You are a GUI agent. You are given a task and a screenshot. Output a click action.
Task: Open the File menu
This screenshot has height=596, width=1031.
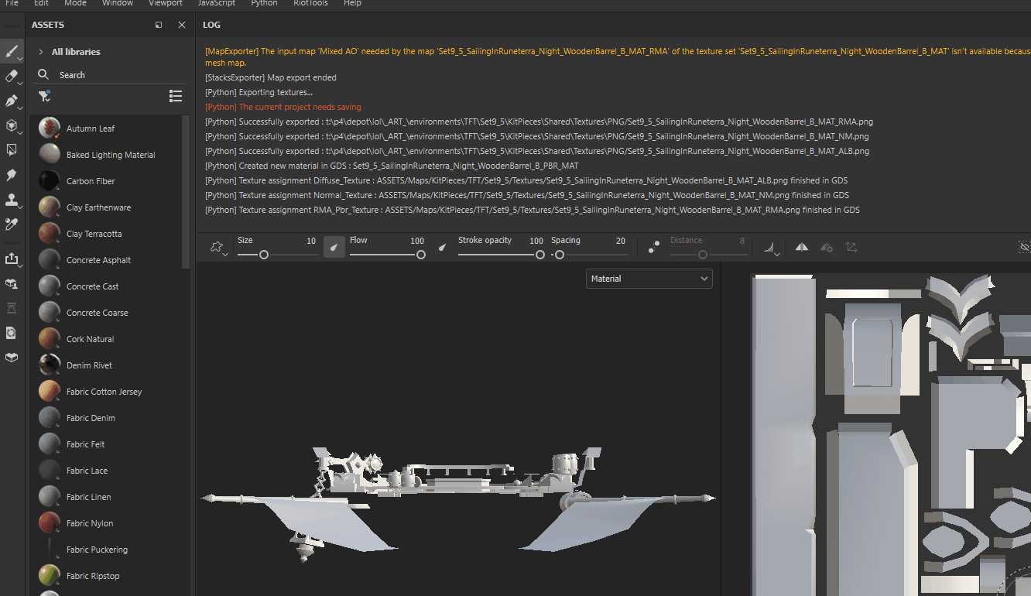pos(12,3)
